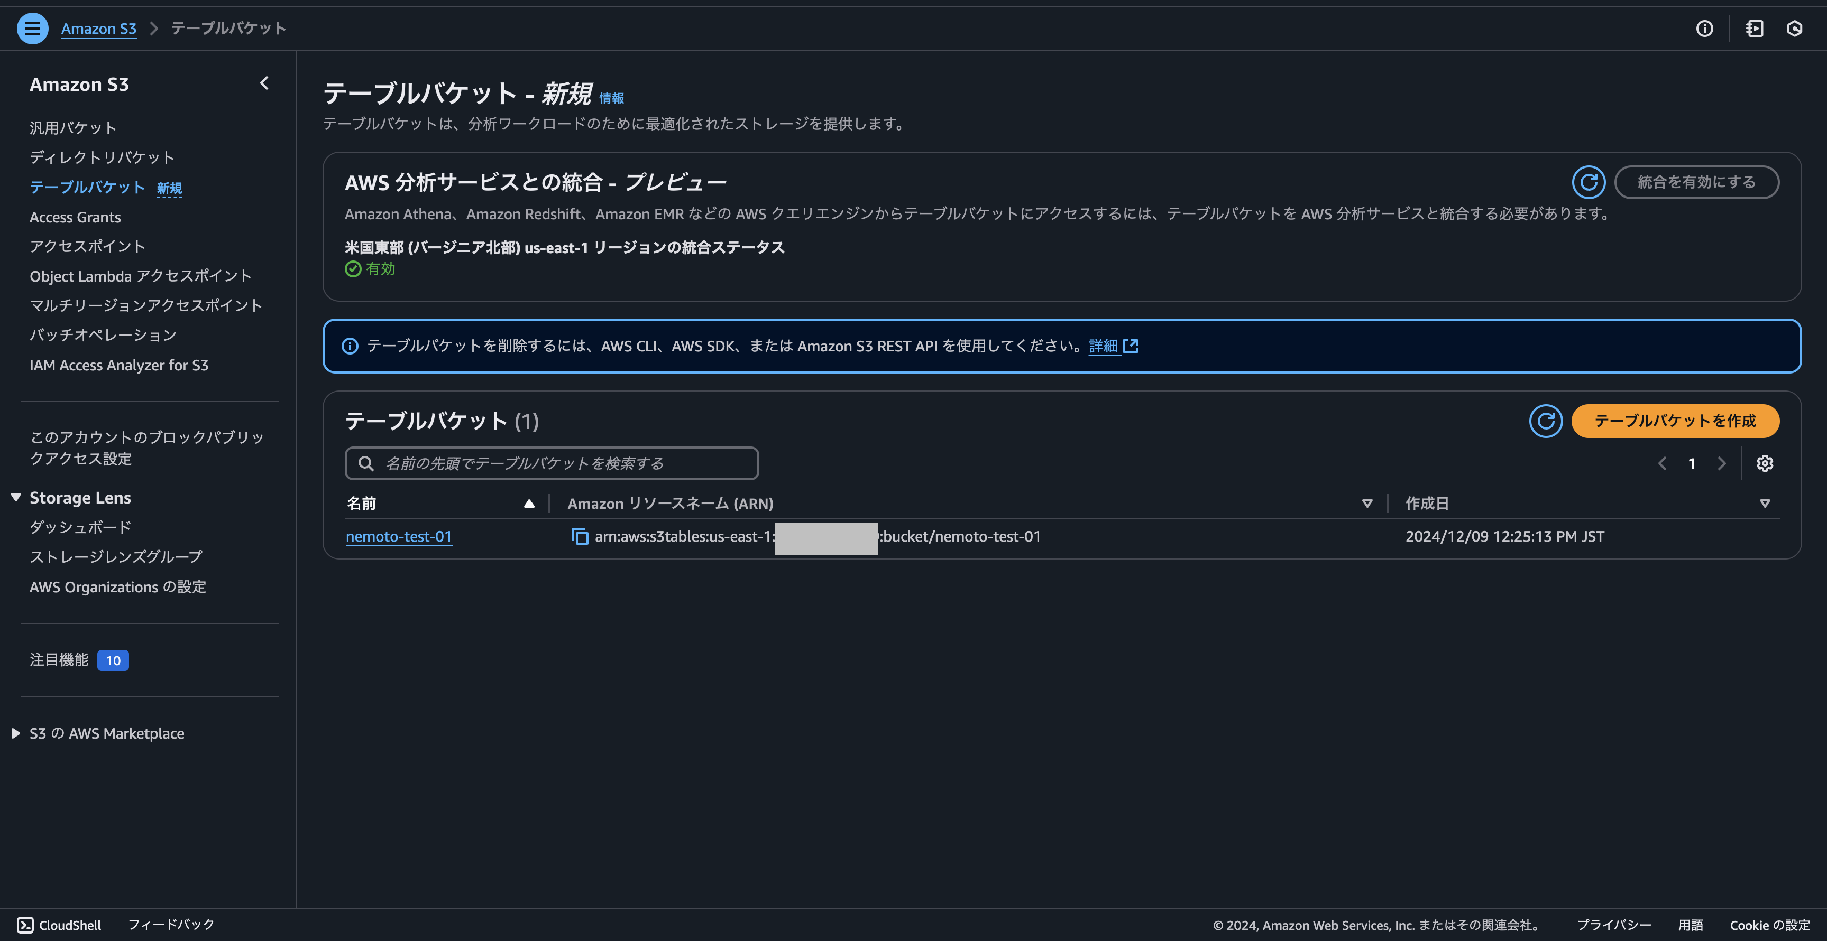Click the 情報 link beside the page title
The height and width of the screenshot is (941, 1827).
coord(611,98)
